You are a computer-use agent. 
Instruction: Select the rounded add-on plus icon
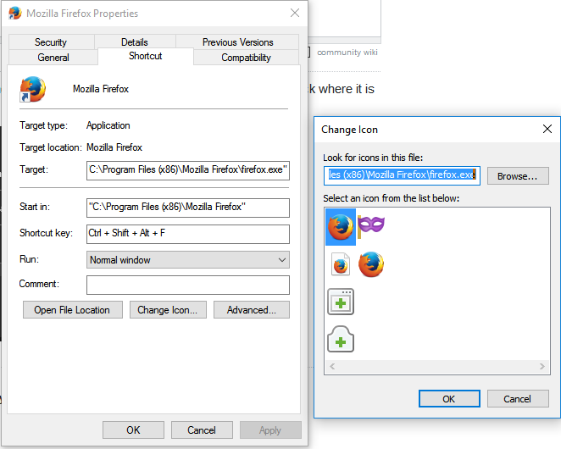coord(341,339)
